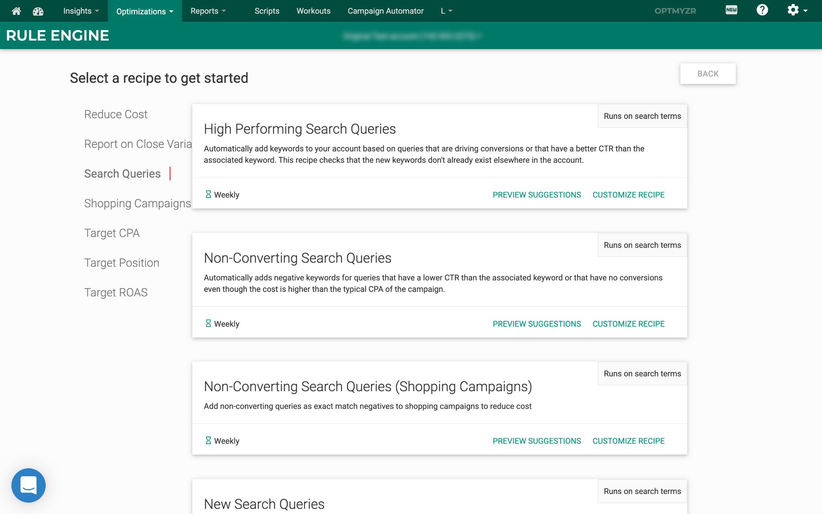Viewport: 822px width, 514px height.
Task: Click the New Search Queries title
Action: coord(264,504)
